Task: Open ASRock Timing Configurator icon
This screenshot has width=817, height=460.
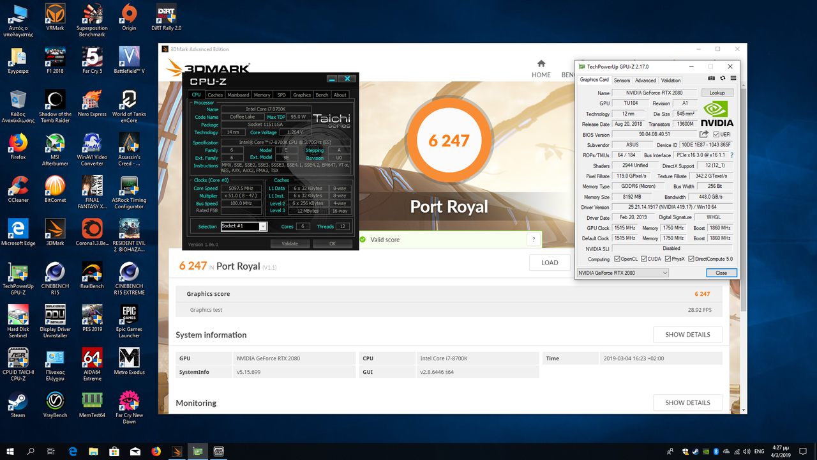Action: (129, 192)
